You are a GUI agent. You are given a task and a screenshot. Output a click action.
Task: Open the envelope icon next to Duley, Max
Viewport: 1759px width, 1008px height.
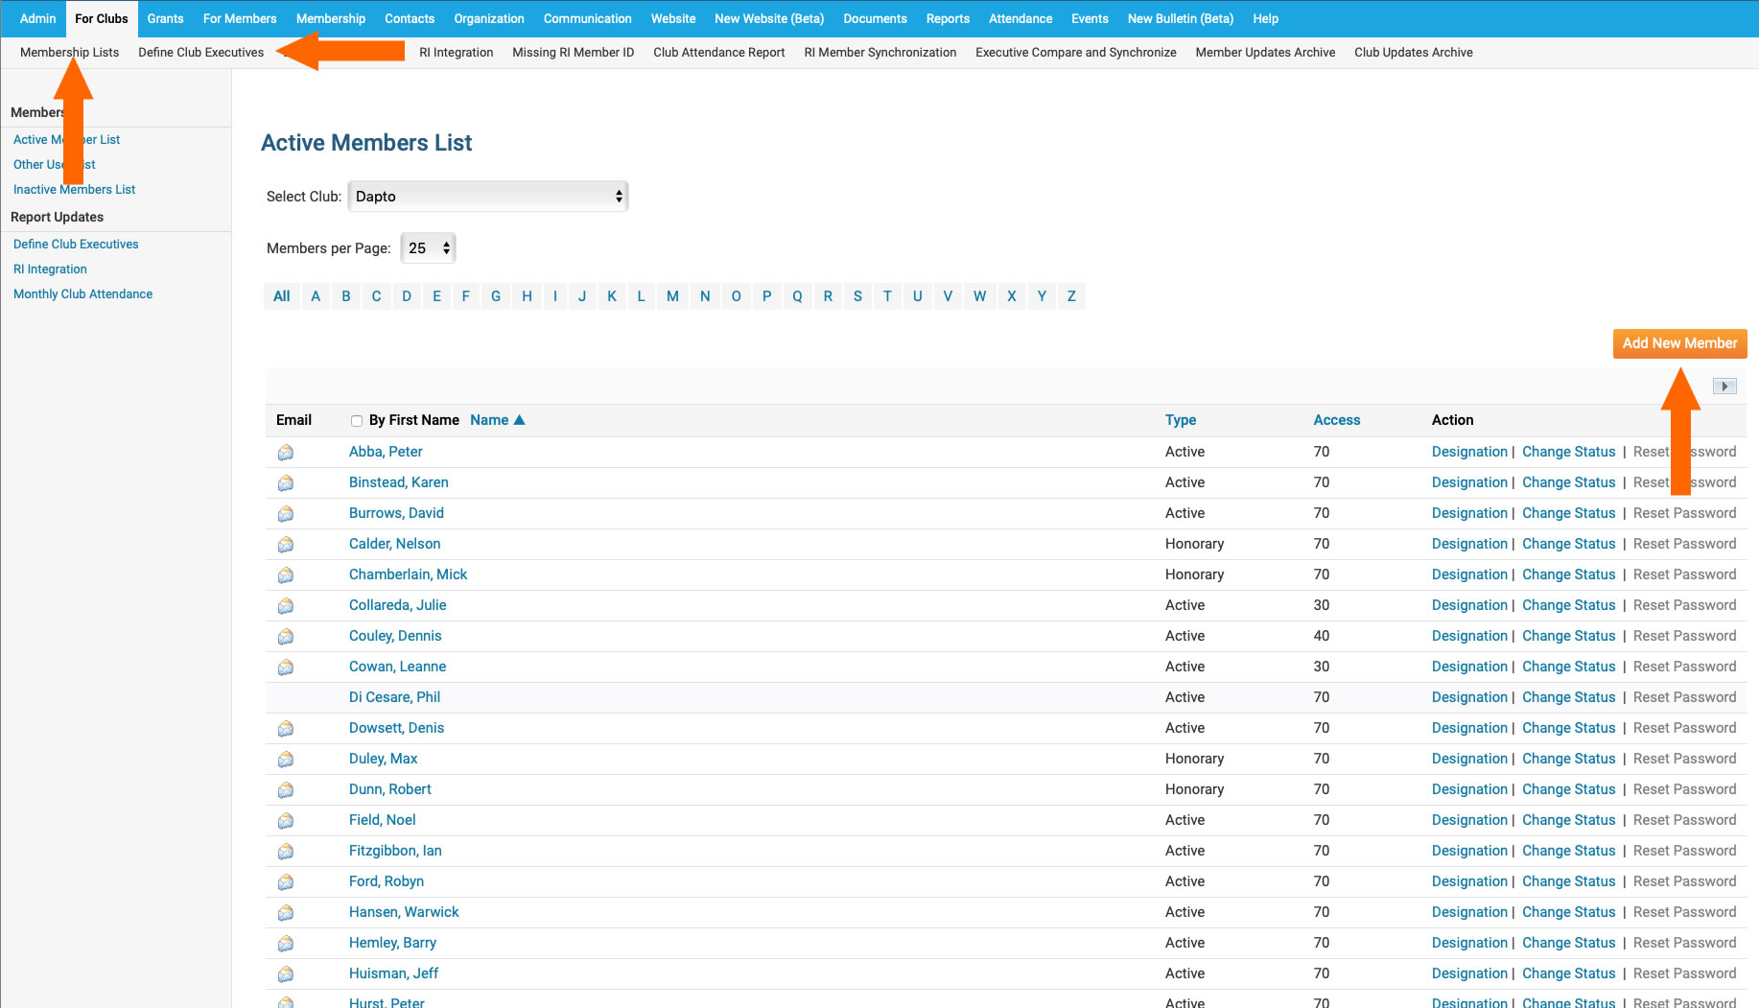point(285,759)
